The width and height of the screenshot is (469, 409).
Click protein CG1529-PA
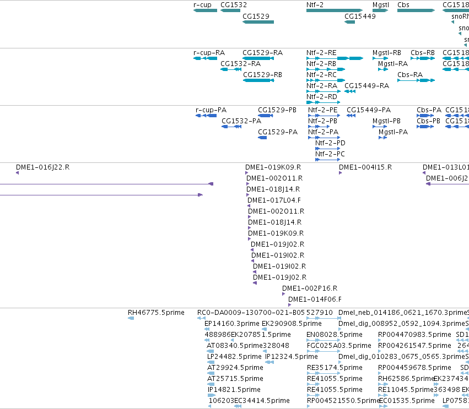click(x=262, y=138)
